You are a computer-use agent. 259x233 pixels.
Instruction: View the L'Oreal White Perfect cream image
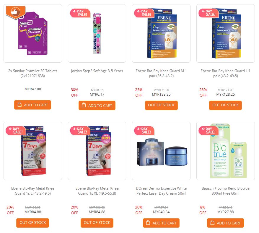(161, 151)
